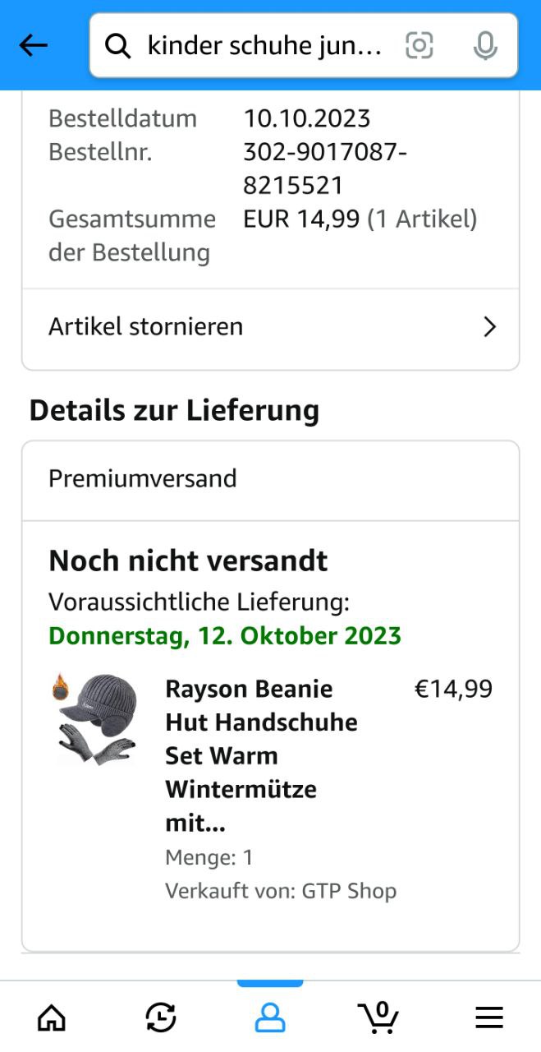This screenshot has height=1052, width=541.
Task: Open the buy again history icon
Action: [x=161, y=1018]
